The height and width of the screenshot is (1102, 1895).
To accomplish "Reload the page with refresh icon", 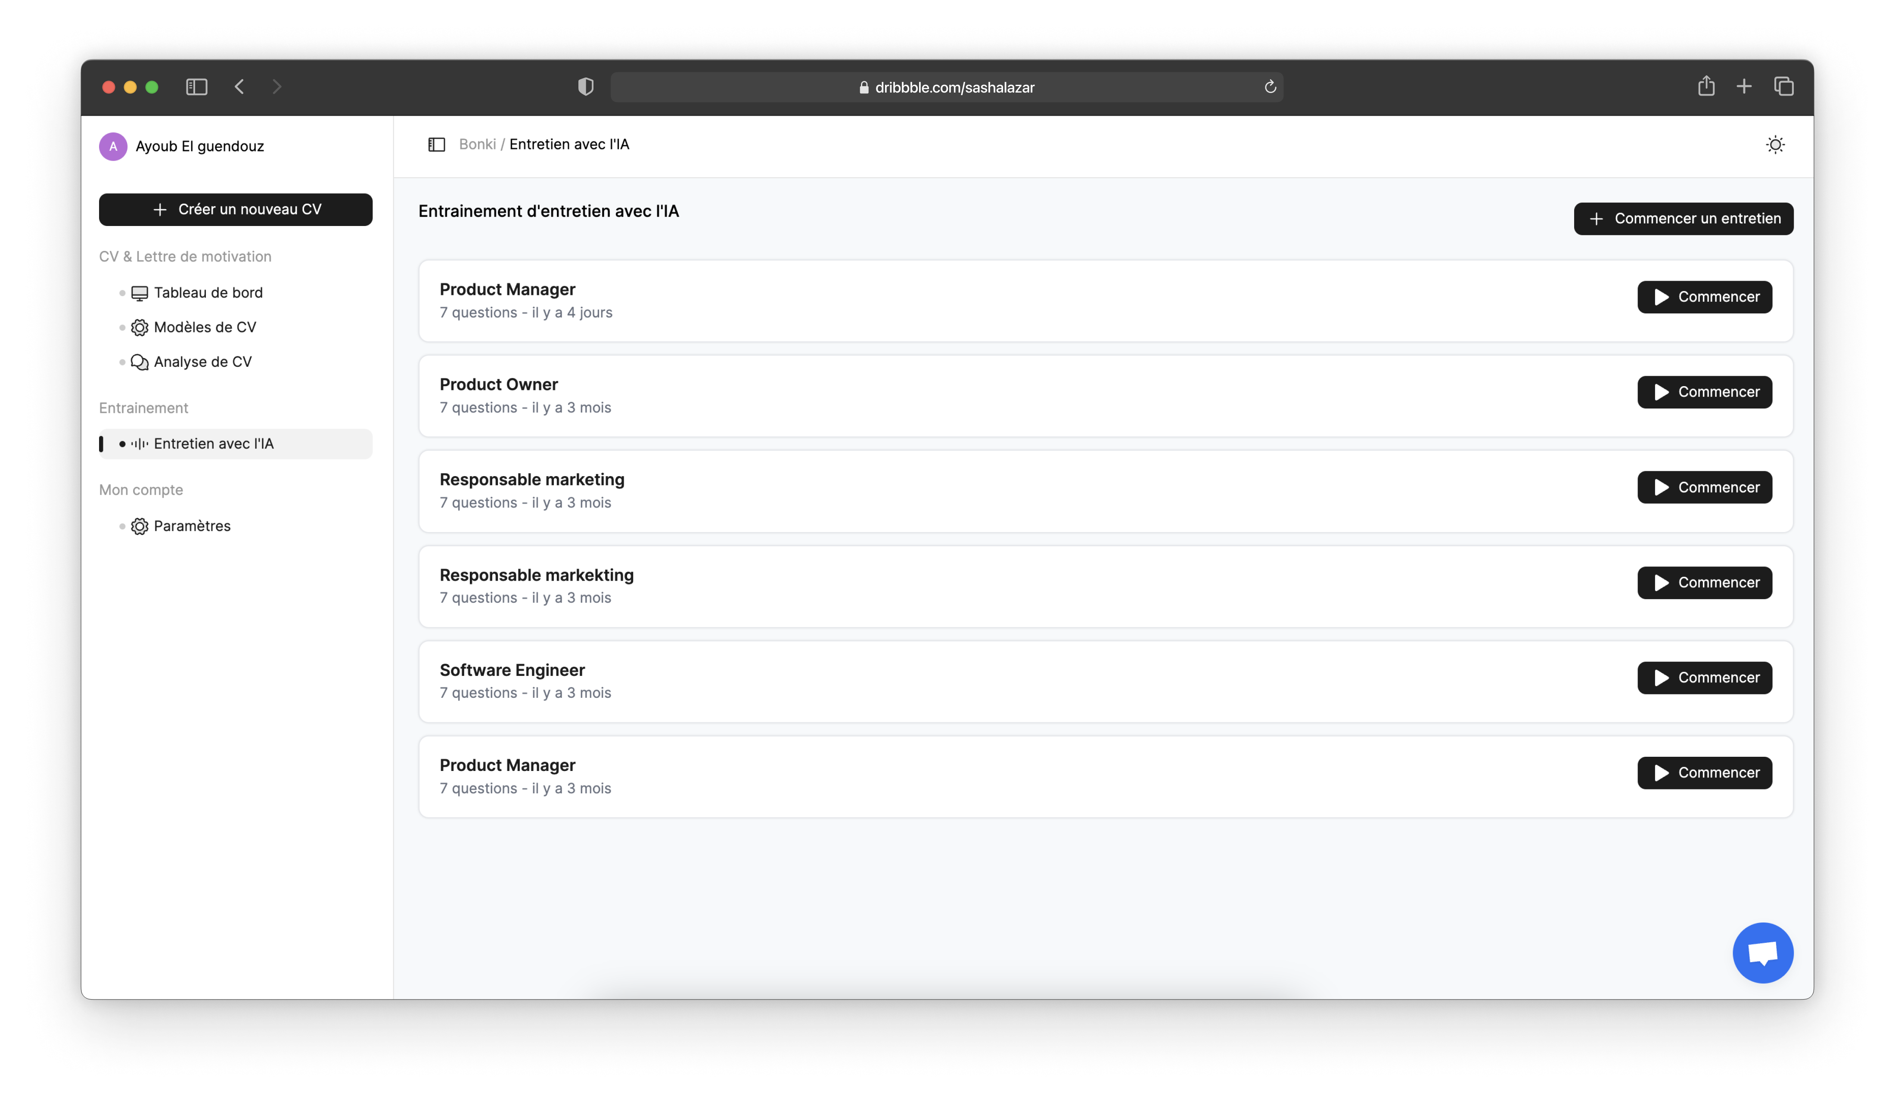I will pos(1270,87).
